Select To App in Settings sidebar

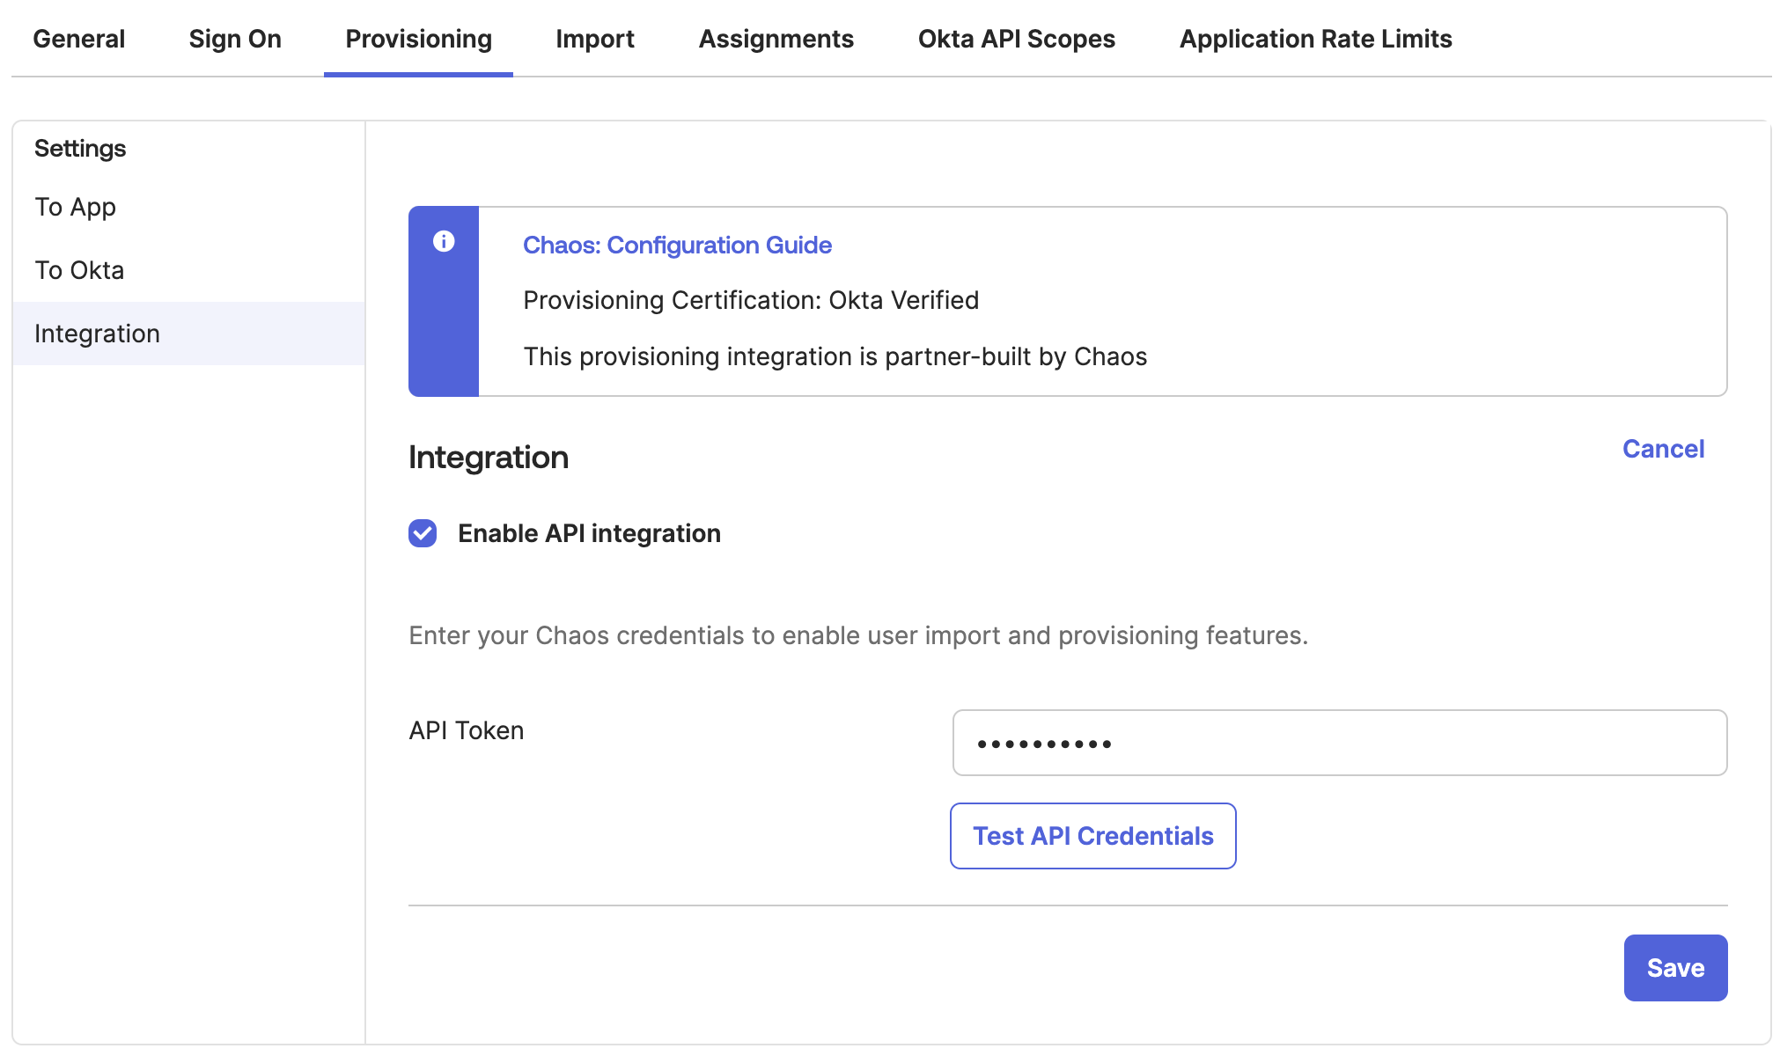coord(189,207)
